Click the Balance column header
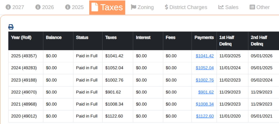The width and height of the screenshot is (279, 124). click(58, 41)
